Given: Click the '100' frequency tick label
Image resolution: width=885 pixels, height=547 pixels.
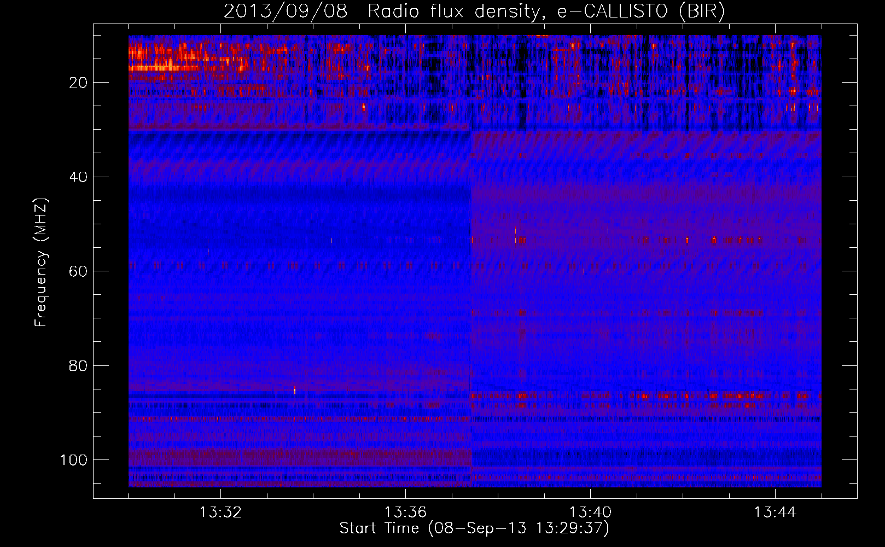Looking at the screenshot, I should (x=74, y=460).
